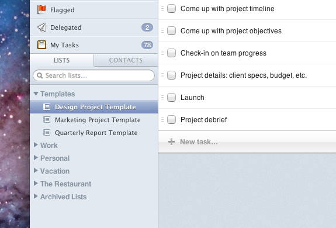Click the Design Project Template list icon
336x228 pixels.
[x=47, y=107]
